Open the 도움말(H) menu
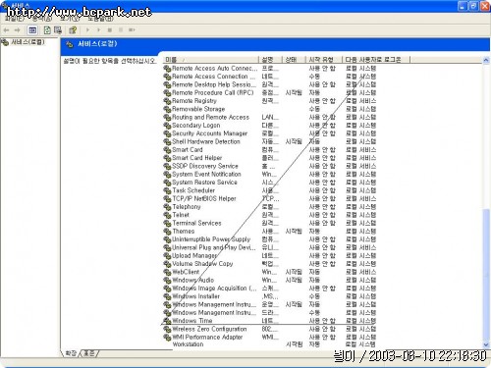Screen dimensions: 491x368 tap(100, 19)
